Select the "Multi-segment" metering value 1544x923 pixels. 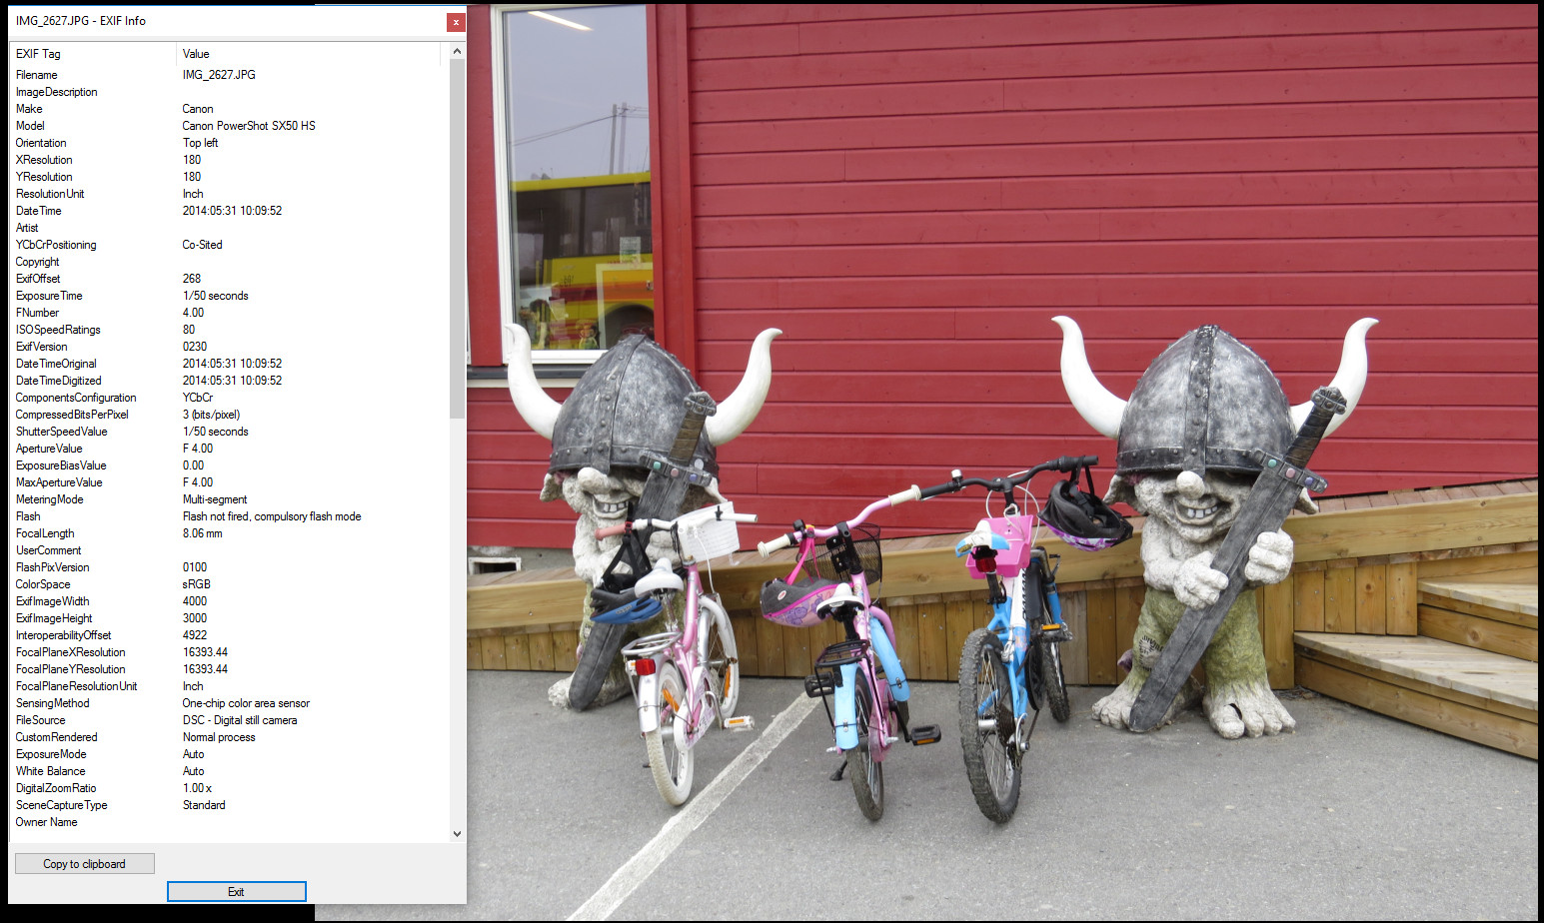(215, 499)
